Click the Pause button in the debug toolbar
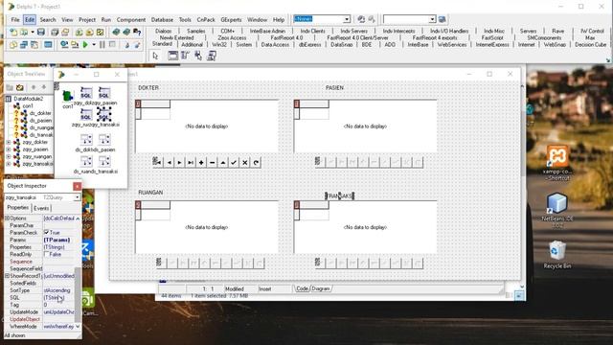Image resolution: width=613 pixels, height=345 pixels. pos(102,45)
